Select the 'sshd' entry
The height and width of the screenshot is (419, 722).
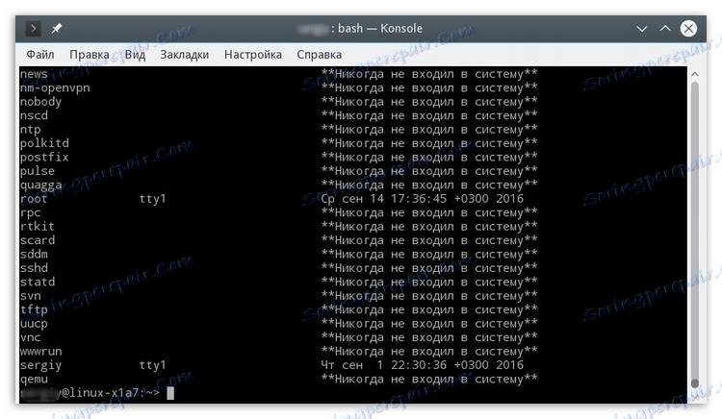tap(34, 268)
